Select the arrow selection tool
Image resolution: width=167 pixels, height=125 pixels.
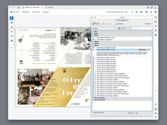pyautogui.click(x=11, y=18)
